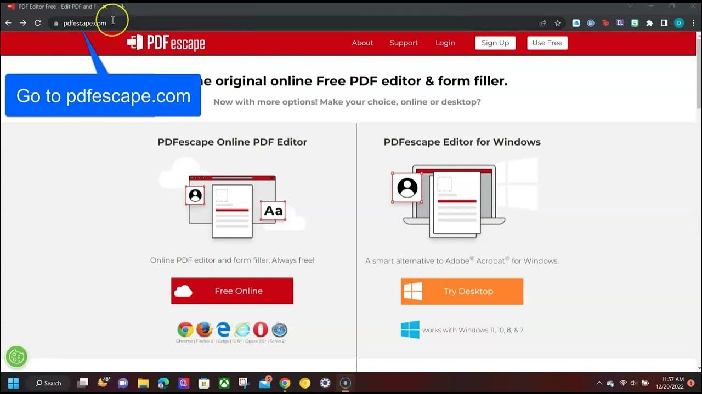Click the Use Free button
Viewport: 702px width, 394px height.
[547, 43]
